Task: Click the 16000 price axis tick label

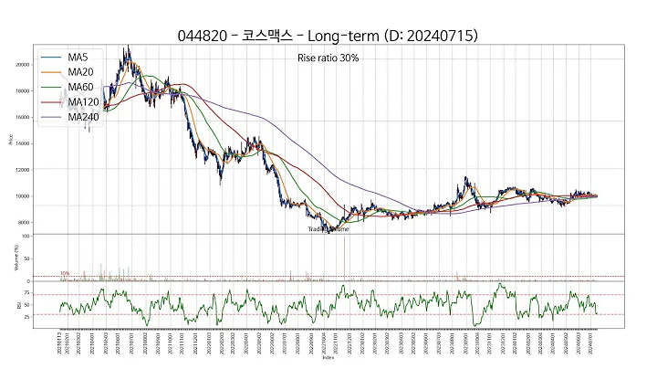Action: (23, 118)
